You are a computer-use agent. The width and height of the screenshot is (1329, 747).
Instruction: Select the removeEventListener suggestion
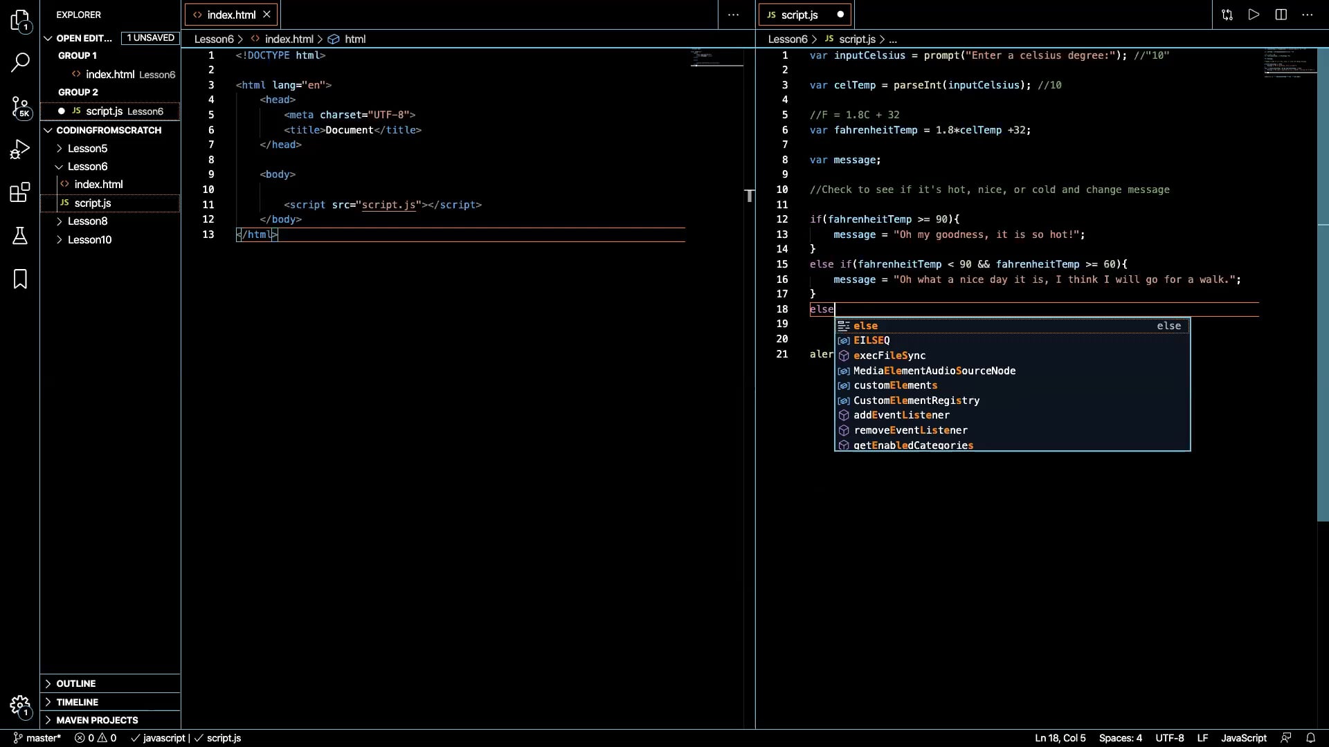(1012, 430)
